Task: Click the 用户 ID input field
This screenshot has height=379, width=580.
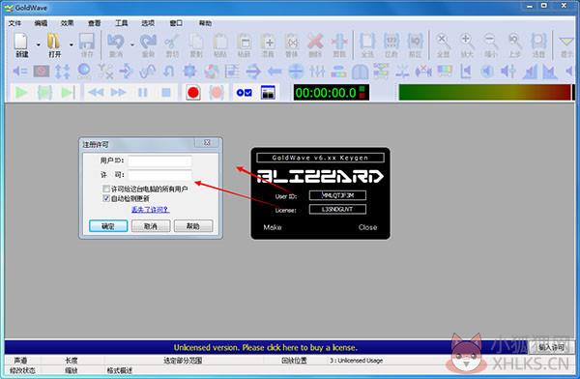Action: coord(159,160)
